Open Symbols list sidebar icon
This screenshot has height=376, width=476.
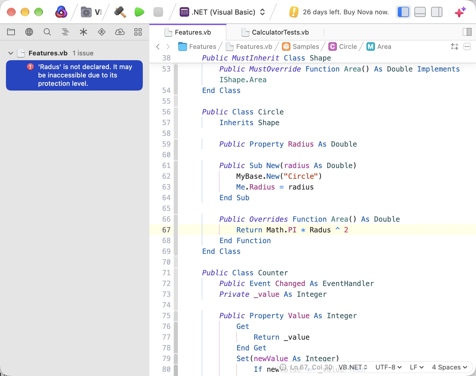(x=65, y=32)
